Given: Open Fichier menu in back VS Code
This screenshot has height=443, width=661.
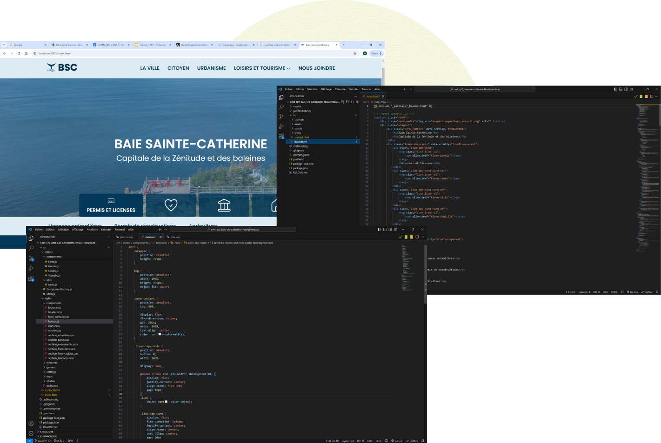Looking at the screenshot, I should coord(289,89).
